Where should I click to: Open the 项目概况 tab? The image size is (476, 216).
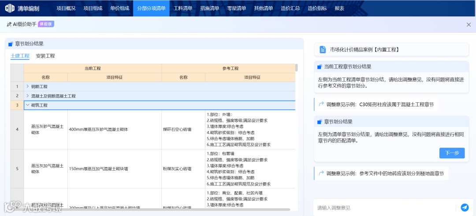(66, 8)
